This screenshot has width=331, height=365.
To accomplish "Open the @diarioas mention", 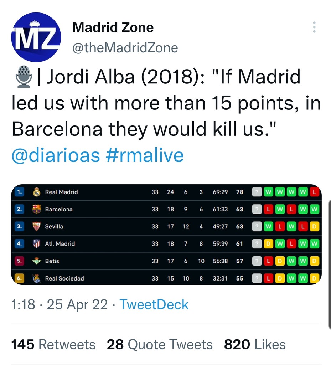I will 56,155.
